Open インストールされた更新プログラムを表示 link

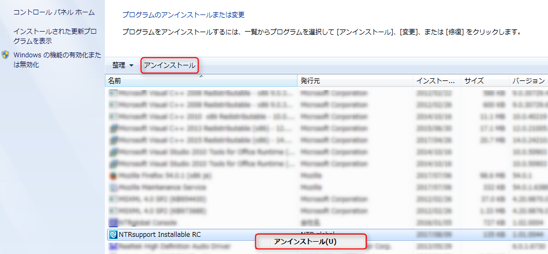(55, 36)
